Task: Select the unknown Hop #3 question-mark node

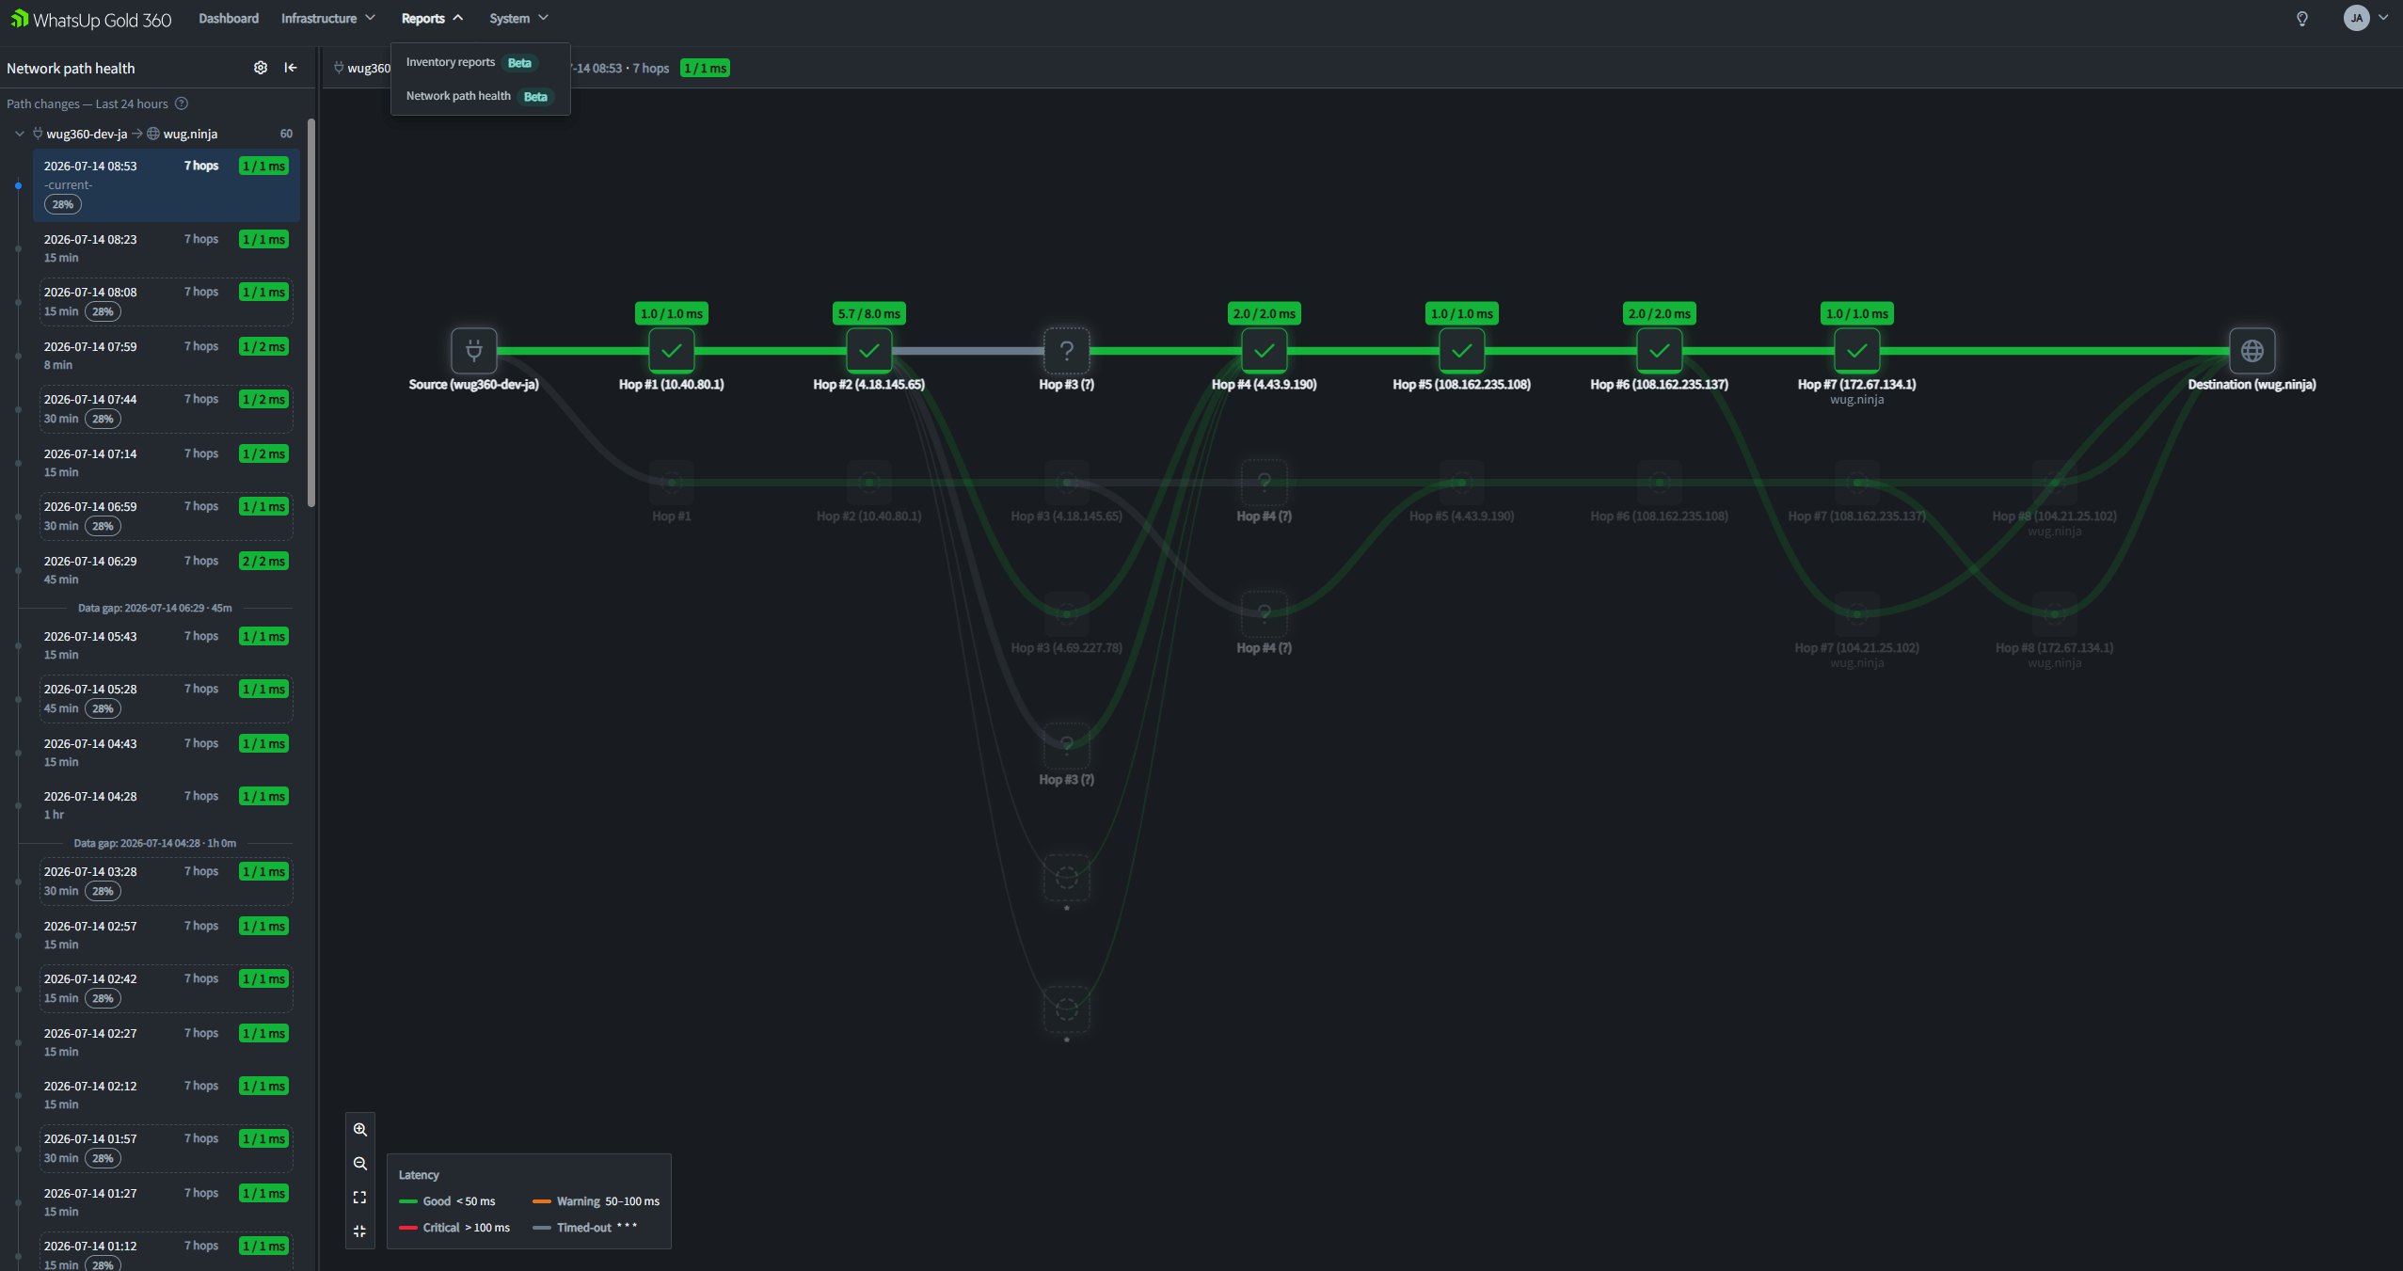Action: tap(1067, 351)
